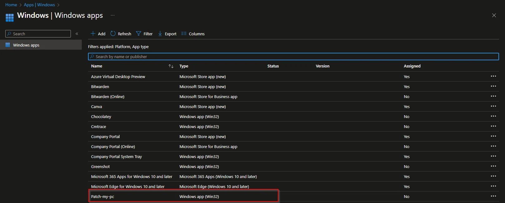Screen dimensions: 505x203
Task: Click the Type column header
Action: (x=184, y=66)
